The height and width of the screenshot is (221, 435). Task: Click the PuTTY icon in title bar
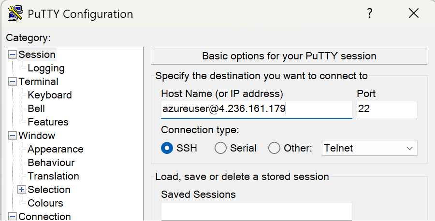(15, 14)
